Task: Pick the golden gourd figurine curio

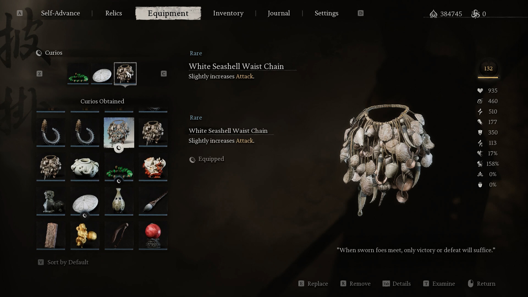Action: pos(85,235)
